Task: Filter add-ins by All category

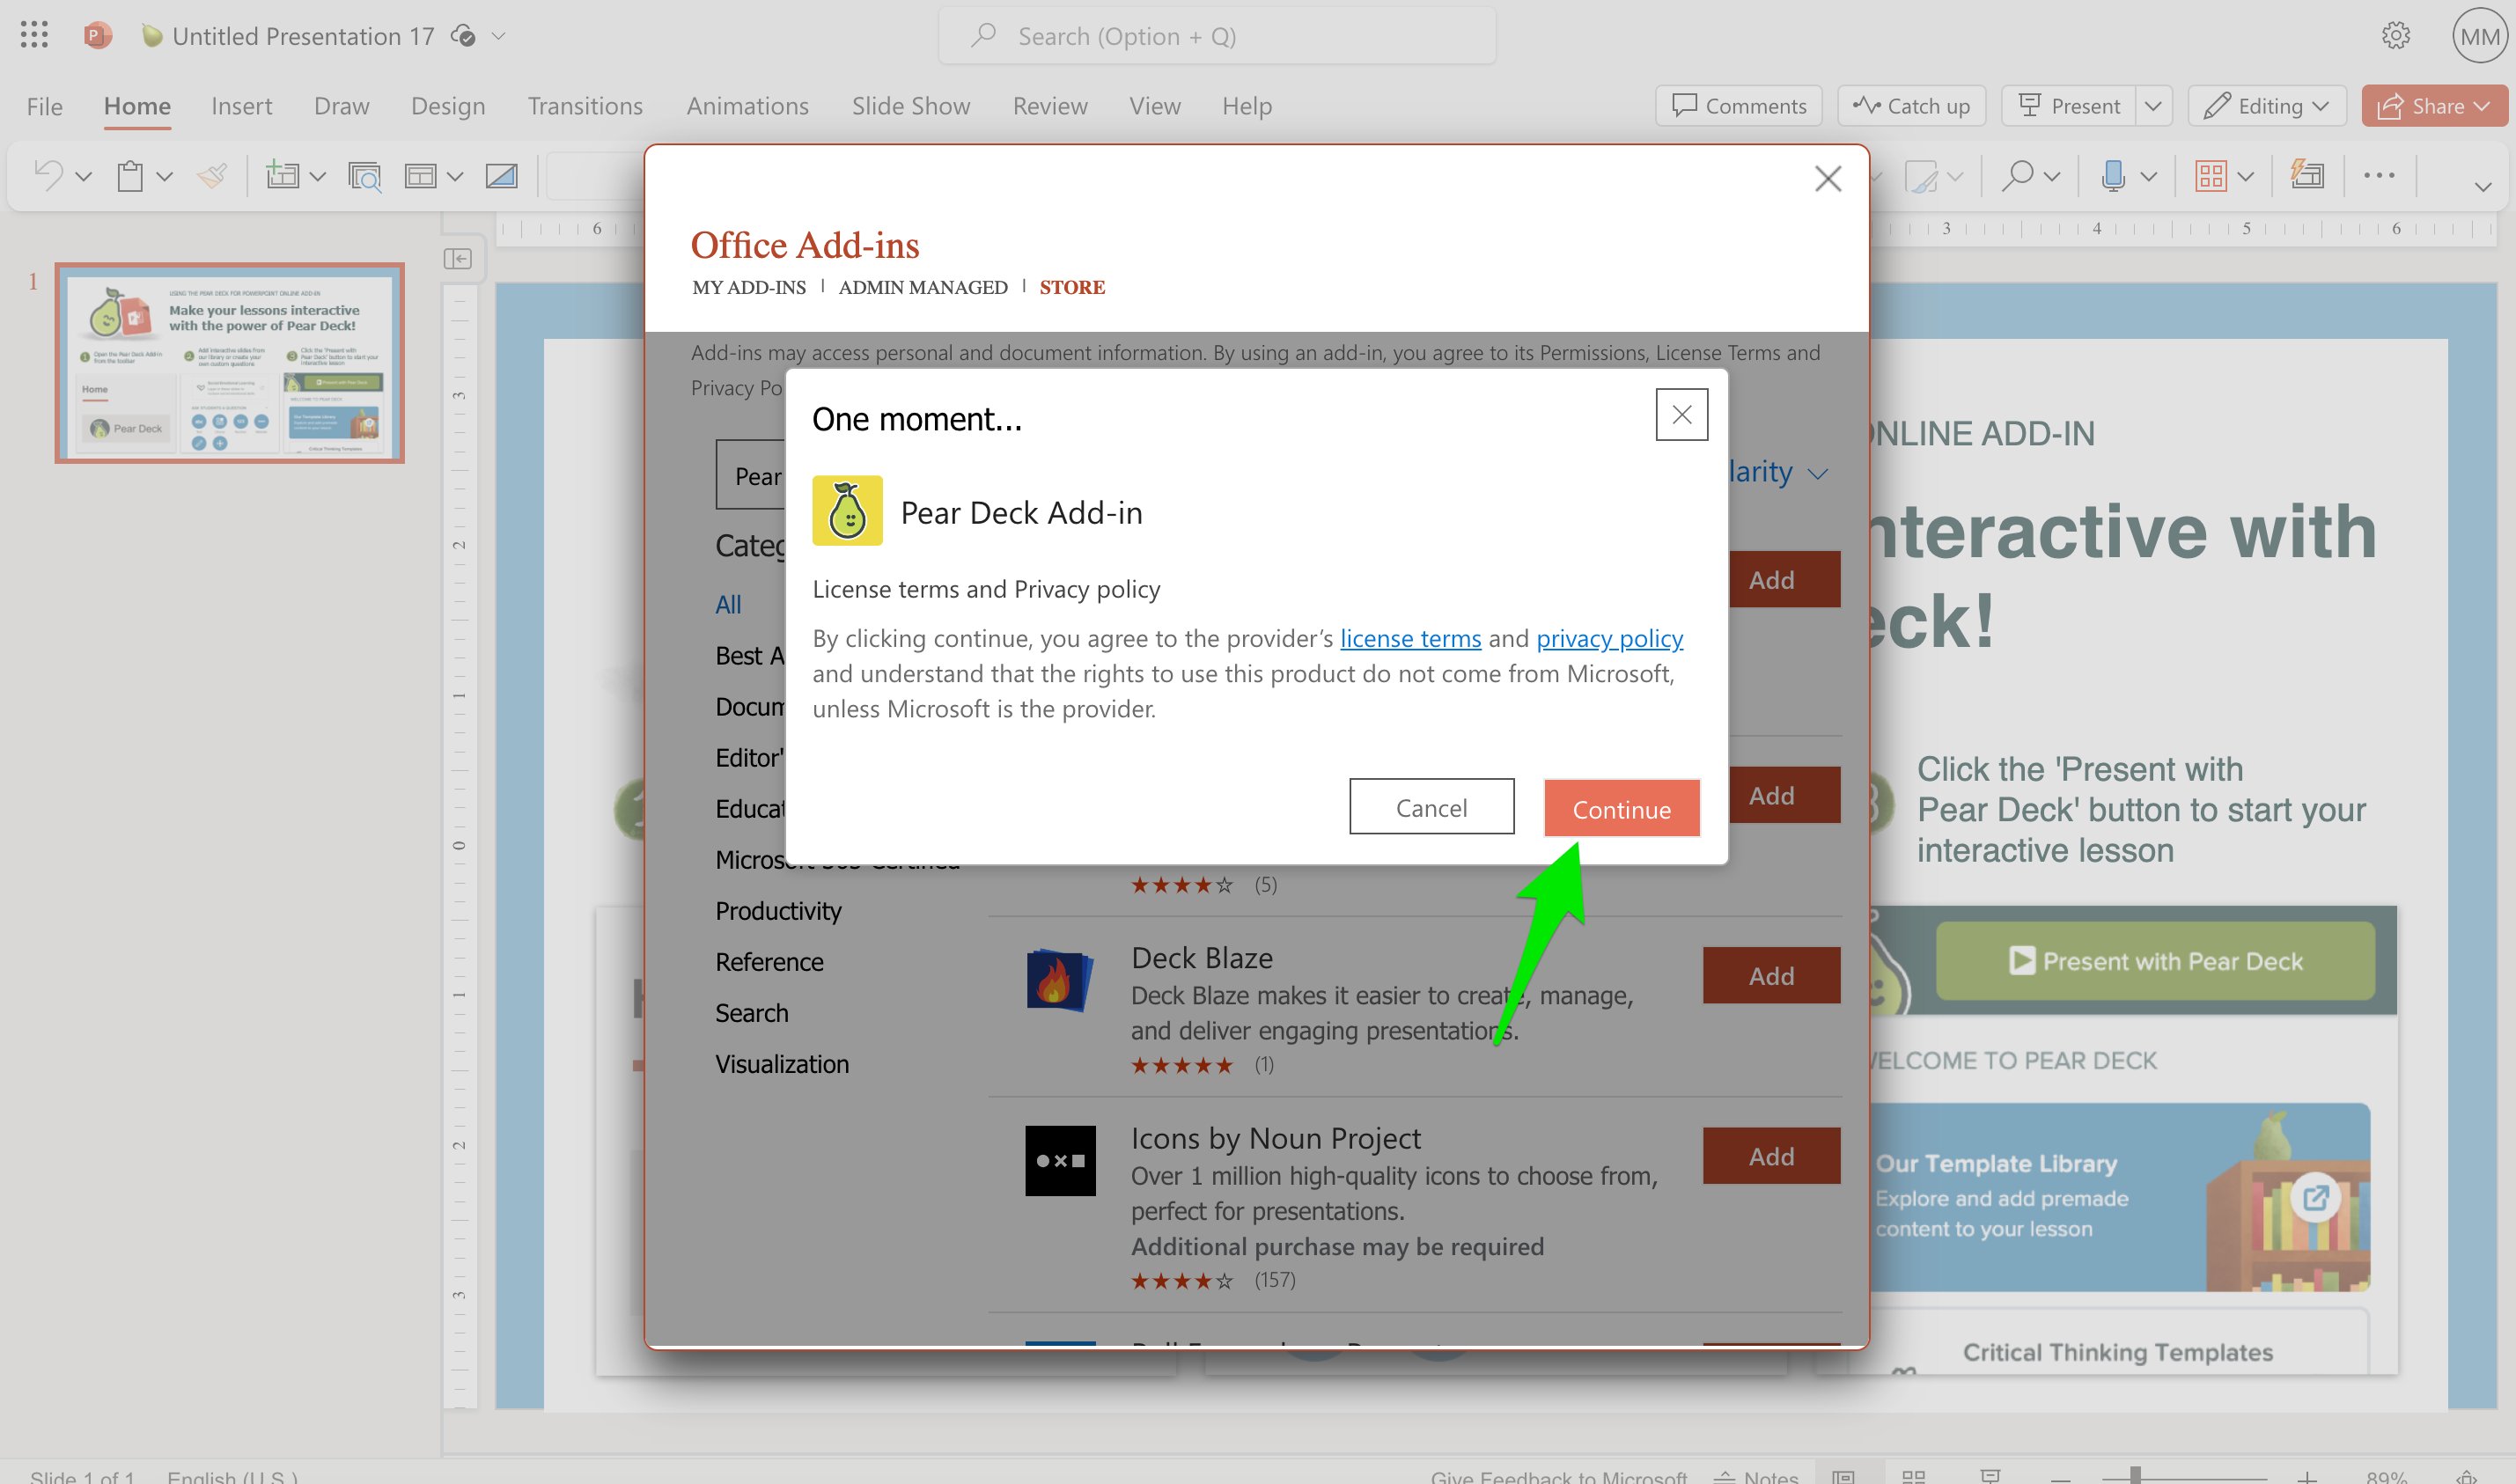Action: click(x=728, y=604)
